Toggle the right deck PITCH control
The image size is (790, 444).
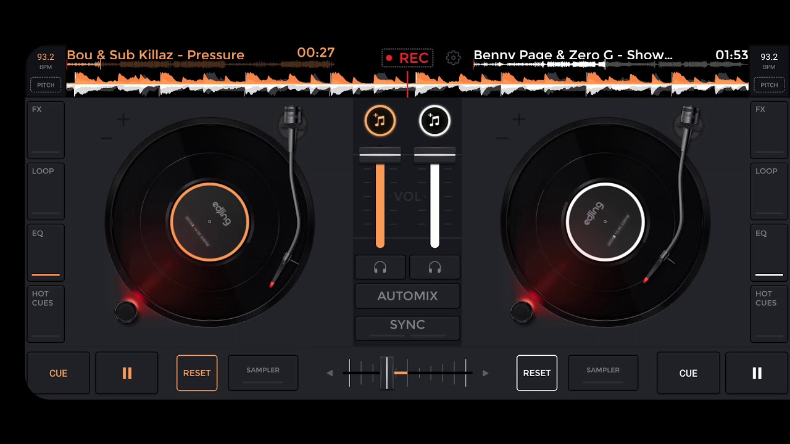tap(769, 85)
